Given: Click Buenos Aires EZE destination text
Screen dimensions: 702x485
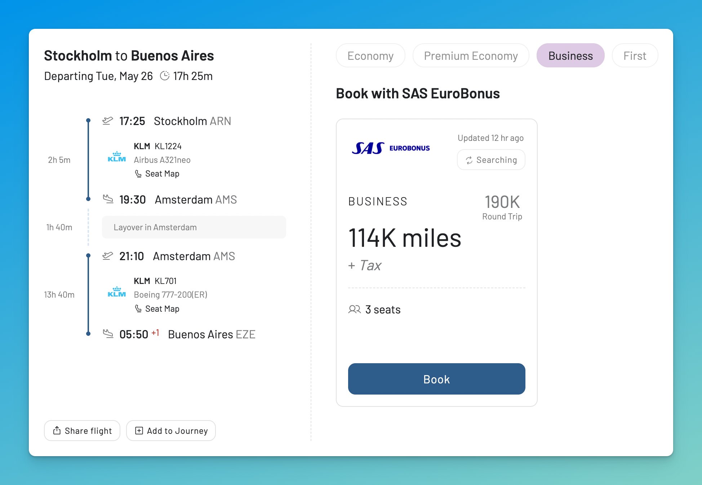Looking at the screenshot, I should pyautogui.click(x=212, y=334).
